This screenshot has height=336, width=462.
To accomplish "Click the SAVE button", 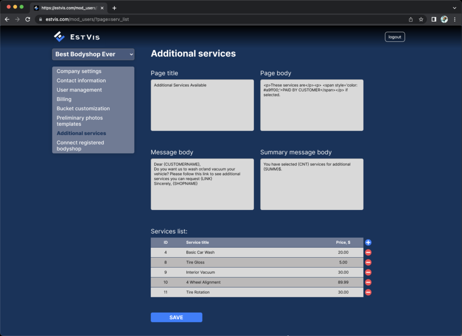I will pos(176,318).
